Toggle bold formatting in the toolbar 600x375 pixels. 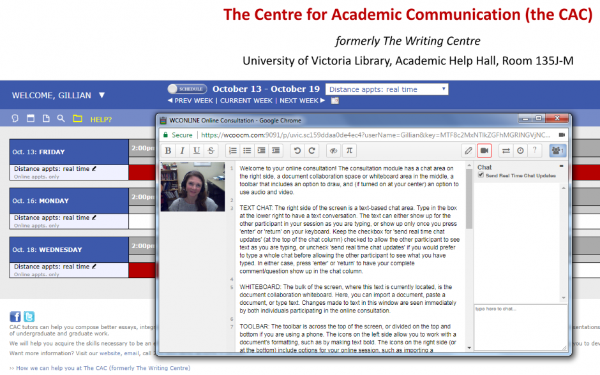167,151
